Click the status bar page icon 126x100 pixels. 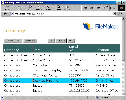3,98
